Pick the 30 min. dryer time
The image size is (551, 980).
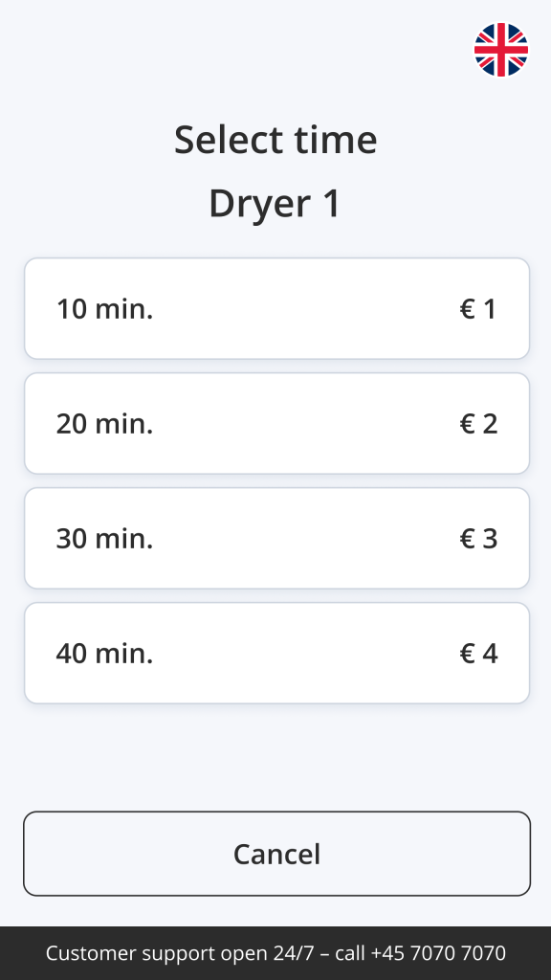click(x=276, y=539)
